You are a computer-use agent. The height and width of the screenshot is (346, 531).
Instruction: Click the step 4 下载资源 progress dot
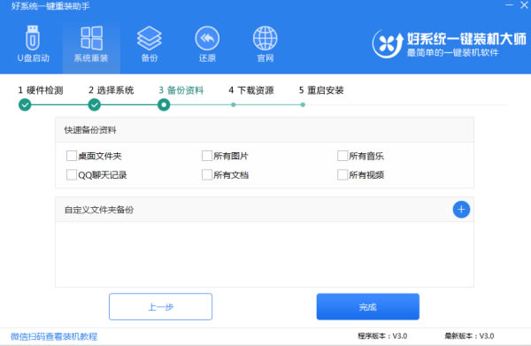(234, 105)
